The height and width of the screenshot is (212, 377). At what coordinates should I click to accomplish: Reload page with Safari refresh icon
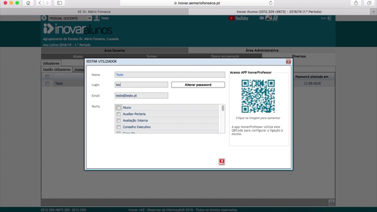(271, 3)
